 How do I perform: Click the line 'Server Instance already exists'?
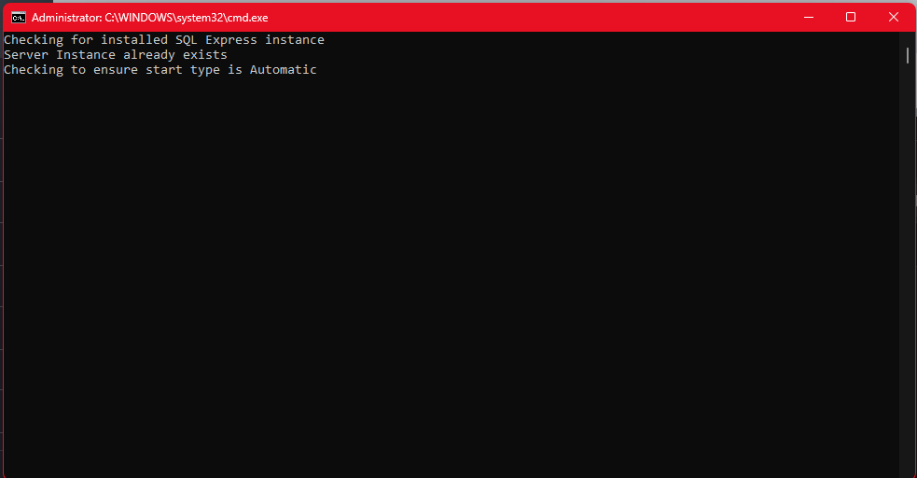coord(116,55)
